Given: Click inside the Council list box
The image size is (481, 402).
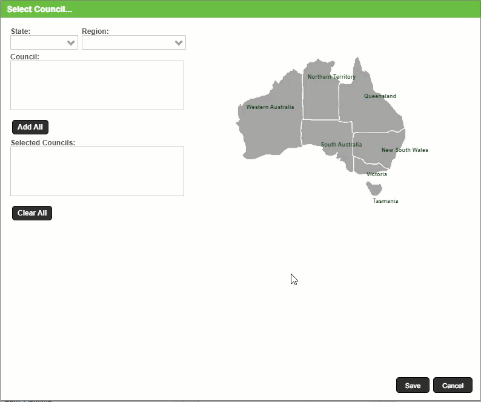Looking at the screenshot, I should 98,85.
